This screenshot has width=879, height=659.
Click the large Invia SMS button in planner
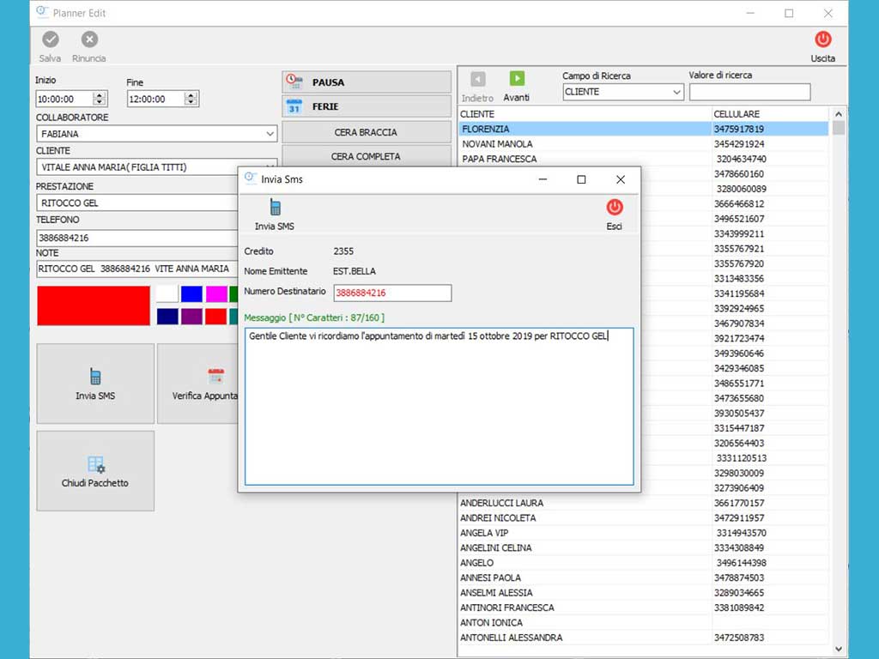95,384
